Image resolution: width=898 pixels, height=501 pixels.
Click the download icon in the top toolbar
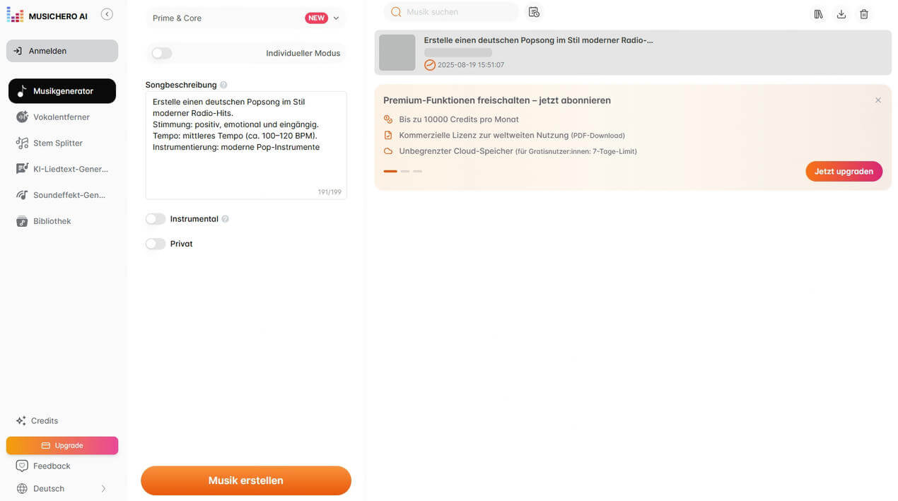tap(841, 14)
